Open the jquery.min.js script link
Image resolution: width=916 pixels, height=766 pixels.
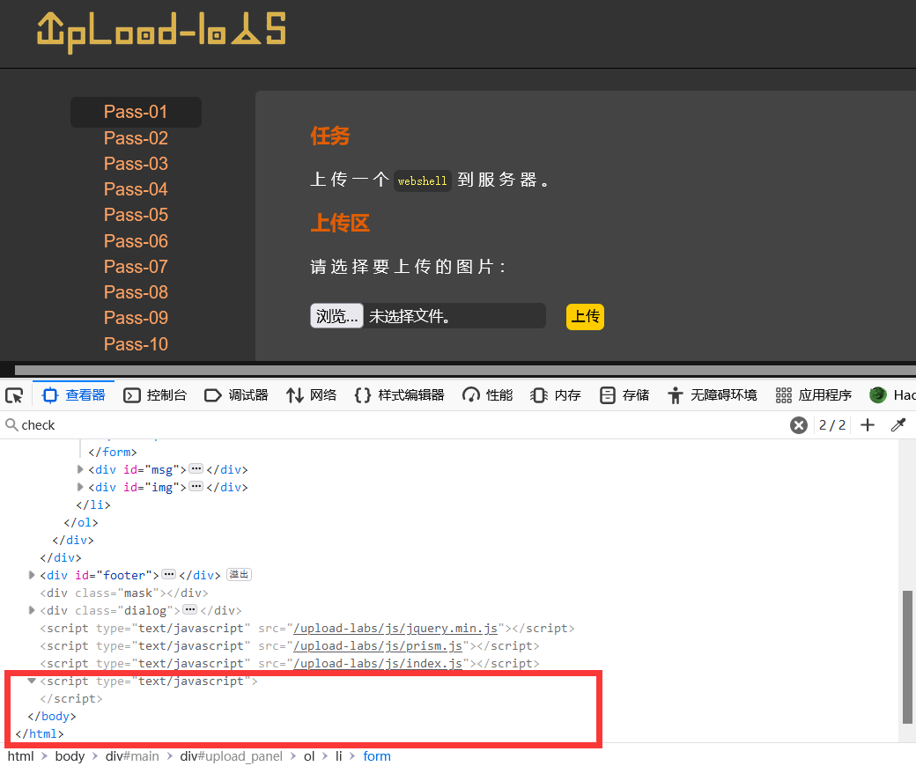click(x=395, y=629)
